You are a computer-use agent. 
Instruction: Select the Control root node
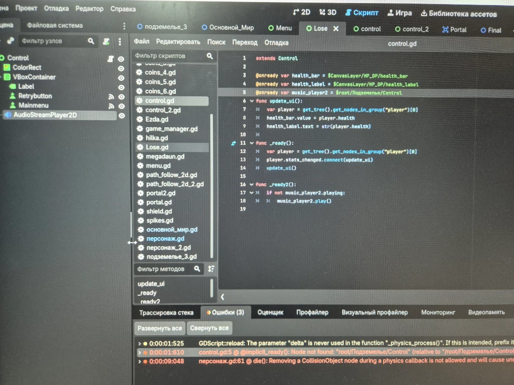[18, 58]
